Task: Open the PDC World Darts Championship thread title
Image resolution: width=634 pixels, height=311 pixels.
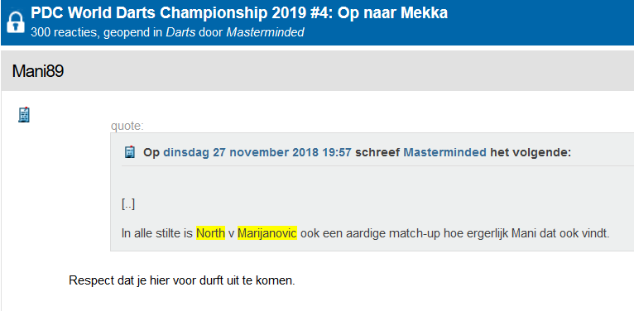Action: pos(239,13)
